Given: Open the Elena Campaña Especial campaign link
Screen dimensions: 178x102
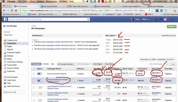Looking at the screenshot, I should (x=57, y=74).
